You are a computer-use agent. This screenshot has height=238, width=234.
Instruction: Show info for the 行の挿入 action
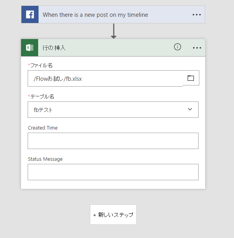coord(178,47)
